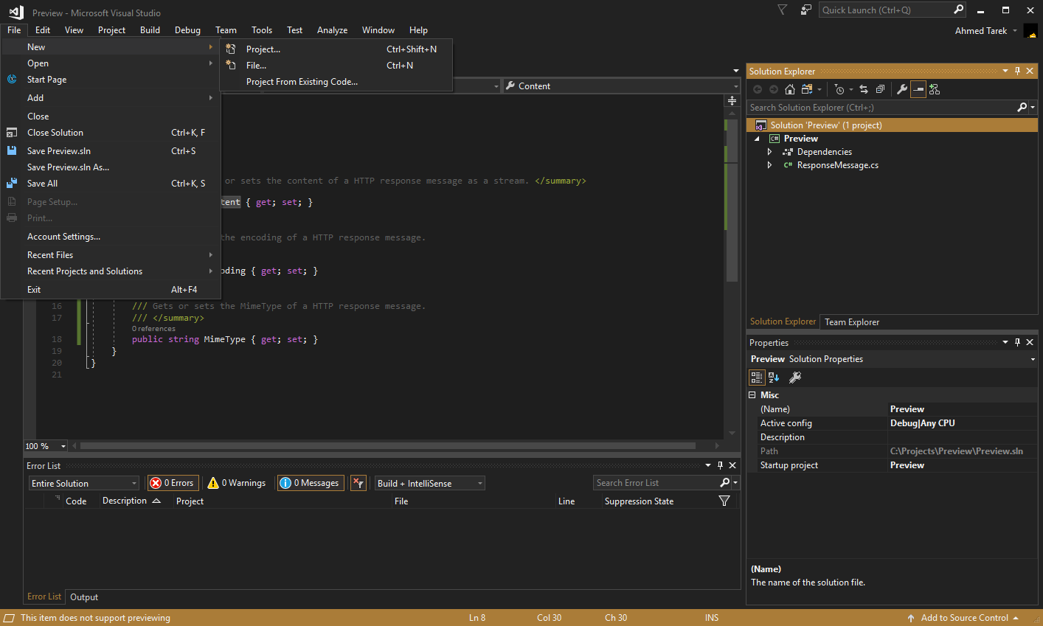The width and height of the screenshot is (1043, 626).
Task: Collapse the Misc category in Properties
Action: point(752,395)
